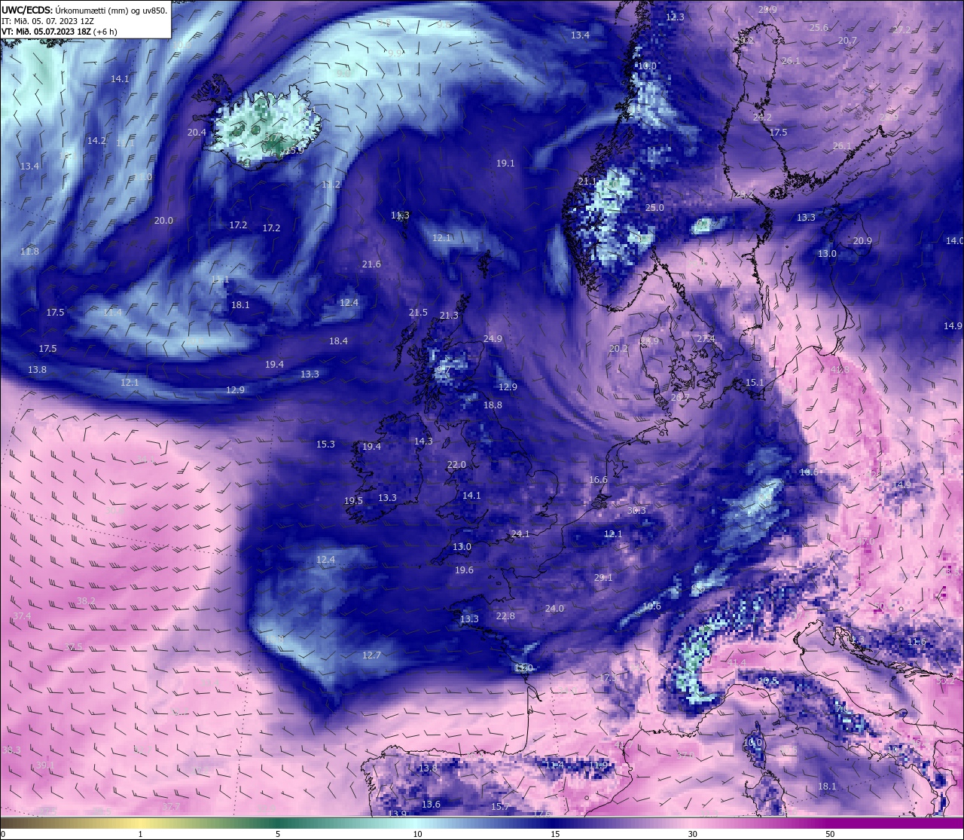Click the 24.1 value over southern England
Viewport: 964px width, 840px height.
(x=520, y=534)
